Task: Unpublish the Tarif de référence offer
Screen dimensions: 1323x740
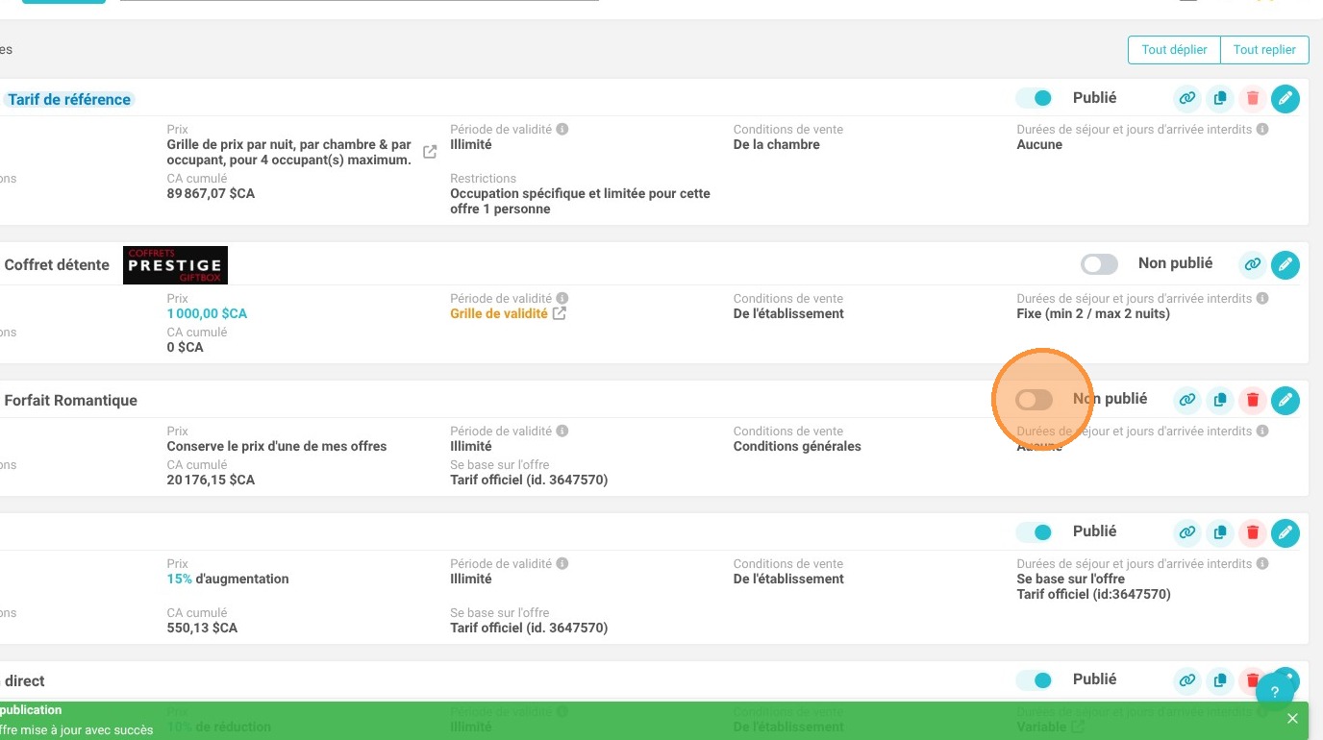Action: [x=1035, y=98]
